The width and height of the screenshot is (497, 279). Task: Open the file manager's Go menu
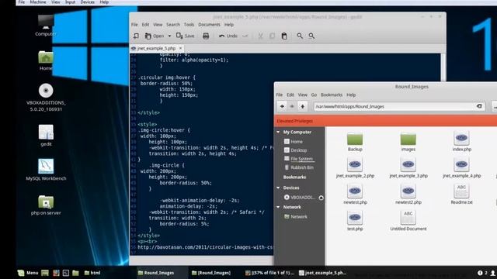coord(314,95)
